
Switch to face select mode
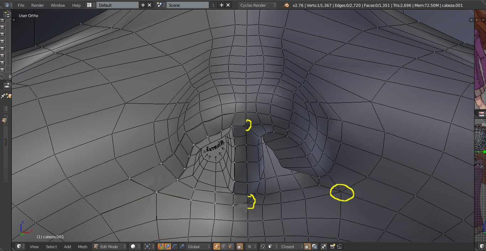(231, 246)
